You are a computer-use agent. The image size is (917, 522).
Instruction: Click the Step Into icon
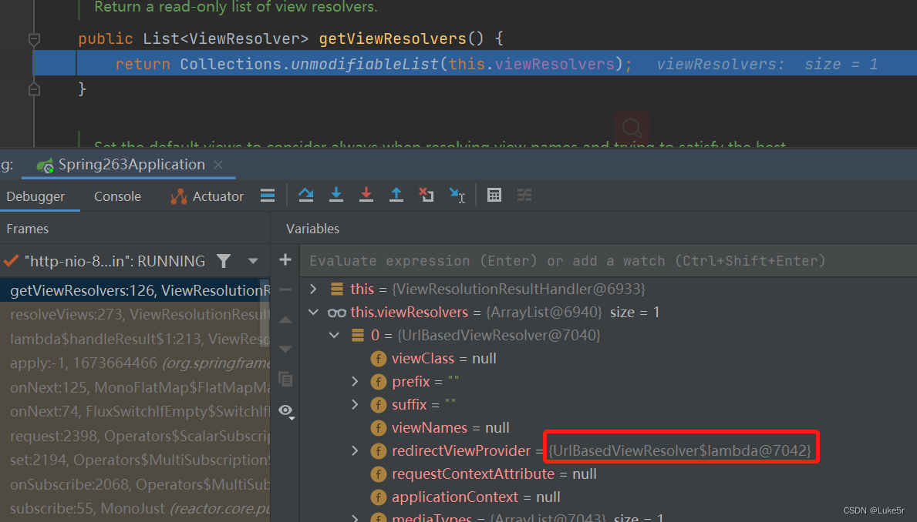click(336, 195)
